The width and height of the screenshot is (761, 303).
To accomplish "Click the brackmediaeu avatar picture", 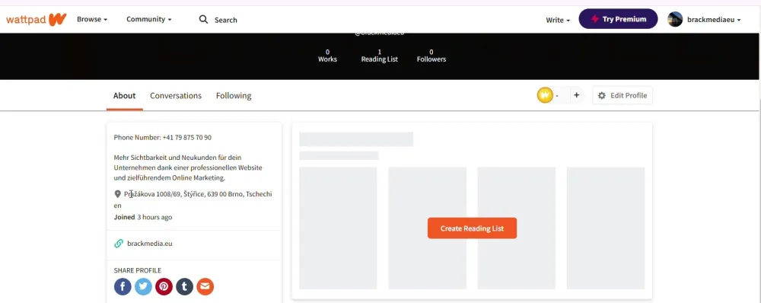I will click(674, 20).
